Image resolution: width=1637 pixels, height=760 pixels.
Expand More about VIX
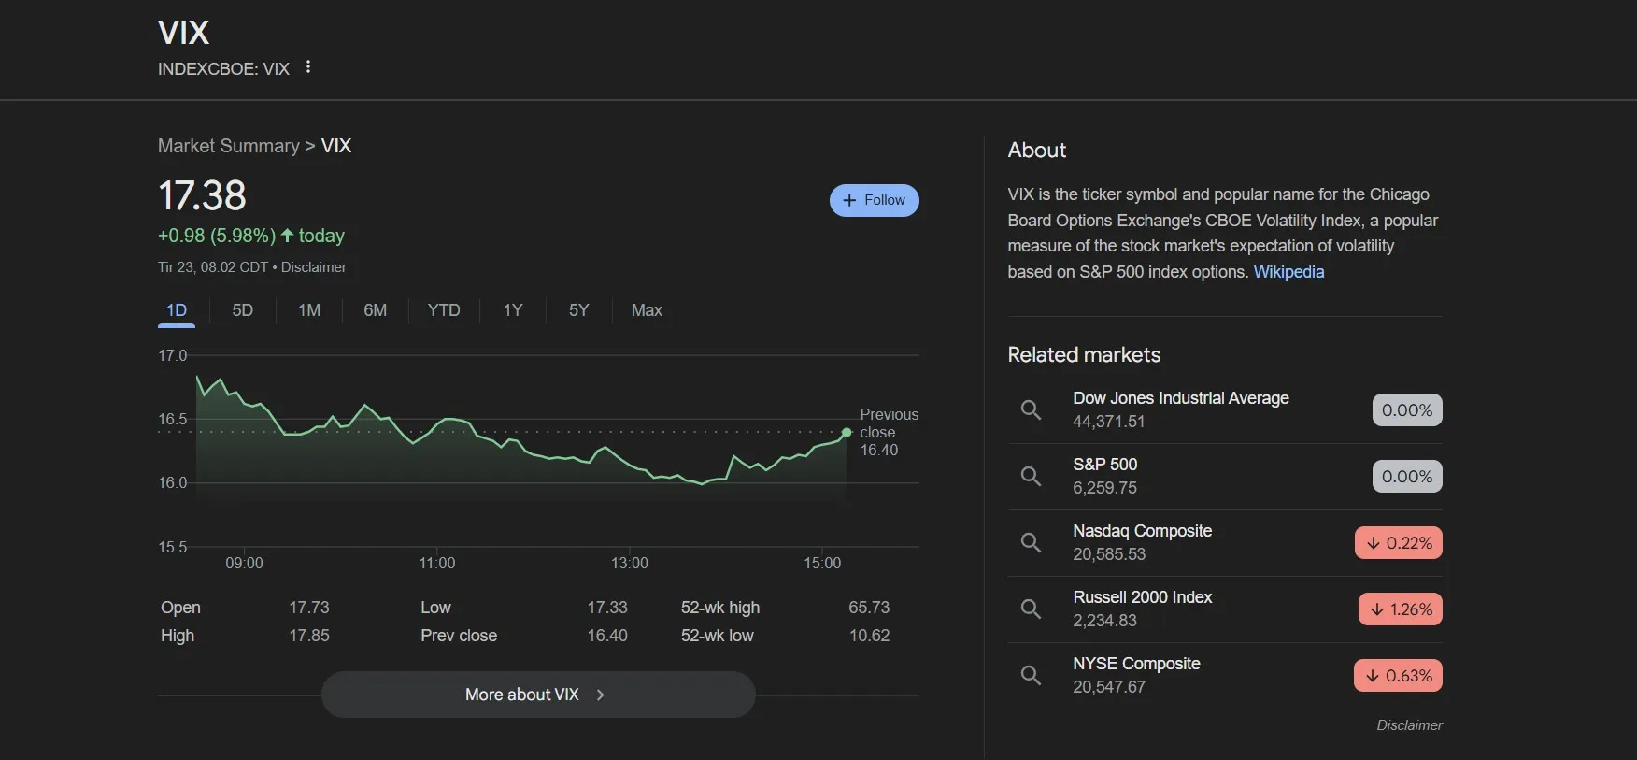537,695
